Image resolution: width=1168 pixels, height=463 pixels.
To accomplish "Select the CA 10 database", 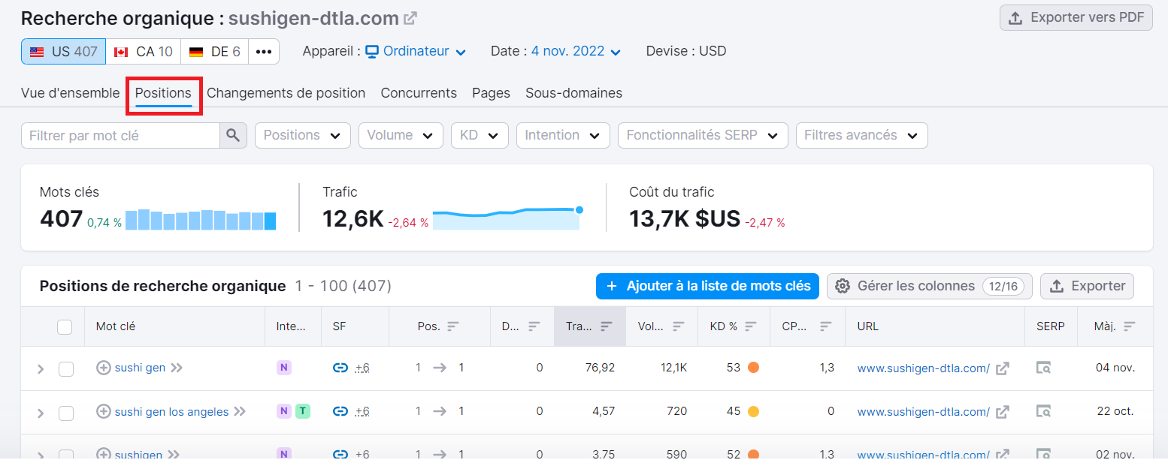I will point(143,52).
